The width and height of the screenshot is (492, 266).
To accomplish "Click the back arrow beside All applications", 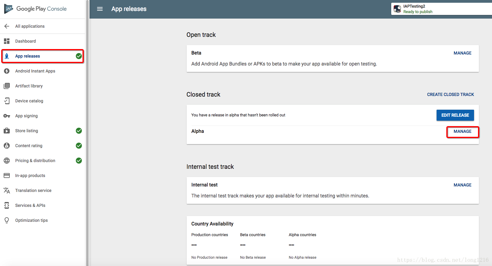I will pos(7,26).
